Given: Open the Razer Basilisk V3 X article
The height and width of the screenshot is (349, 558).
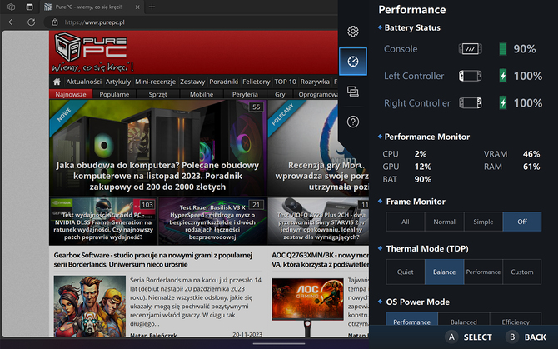Looking at the screenshot, I should tap(212, 222).
